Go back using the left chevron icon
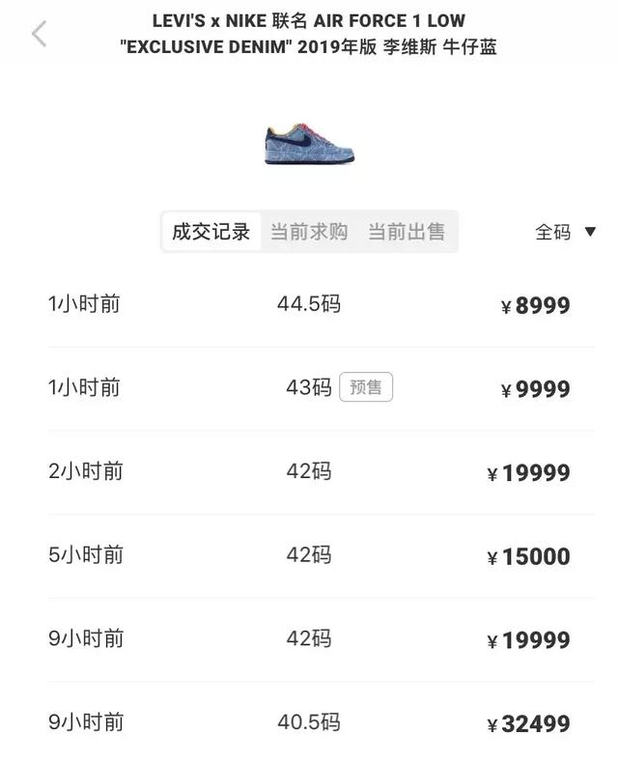Screen dimensions: 618x762 coord(39,34)
